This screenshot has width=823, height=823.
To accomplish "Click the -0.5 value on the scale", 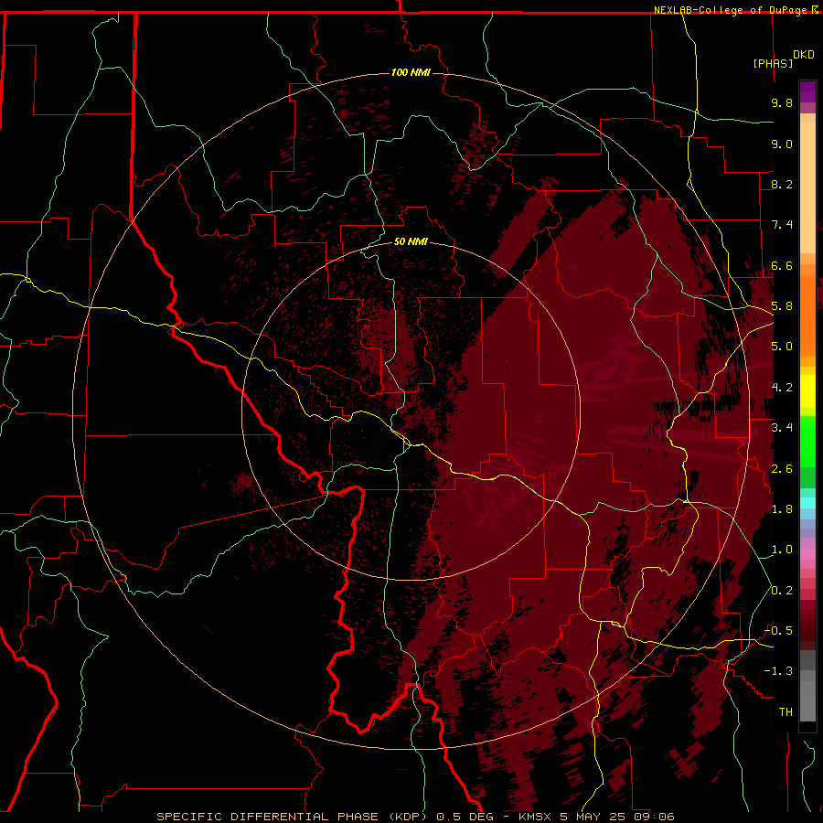I will point(778,630).
